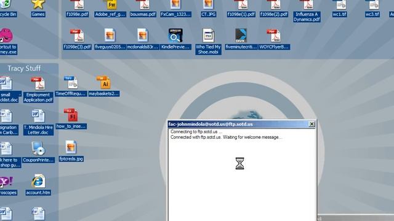Close the FTP connection dialog
This screenshot has height=221, width=394.
click(x=312, y=124)
